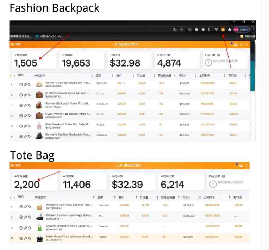Open 'CLUCI Backpack Purse for Wom...' product link
Image resolution: width=269 pixels, height=250 pixels.
pos(67,93)
